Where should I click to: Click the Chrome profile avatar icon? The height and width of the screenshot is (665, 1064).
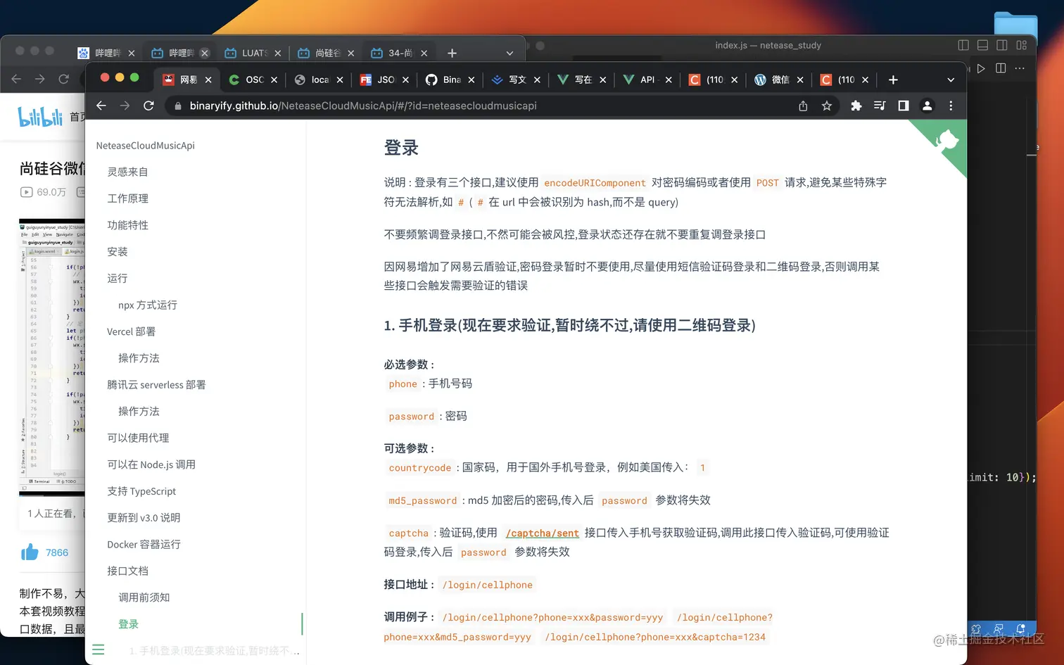(927, 106)
